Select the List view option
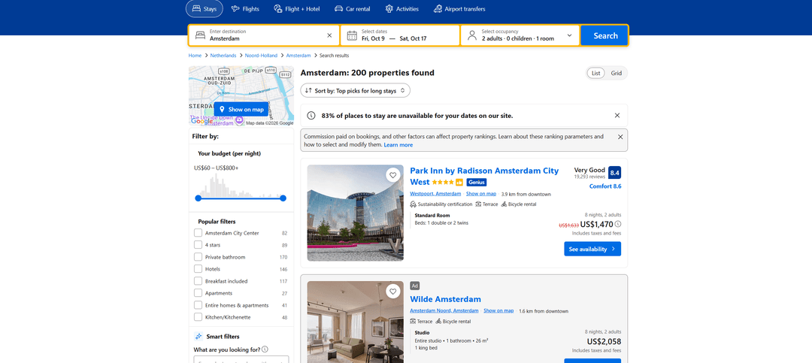812x363 pixels. (x=596, y=73)
